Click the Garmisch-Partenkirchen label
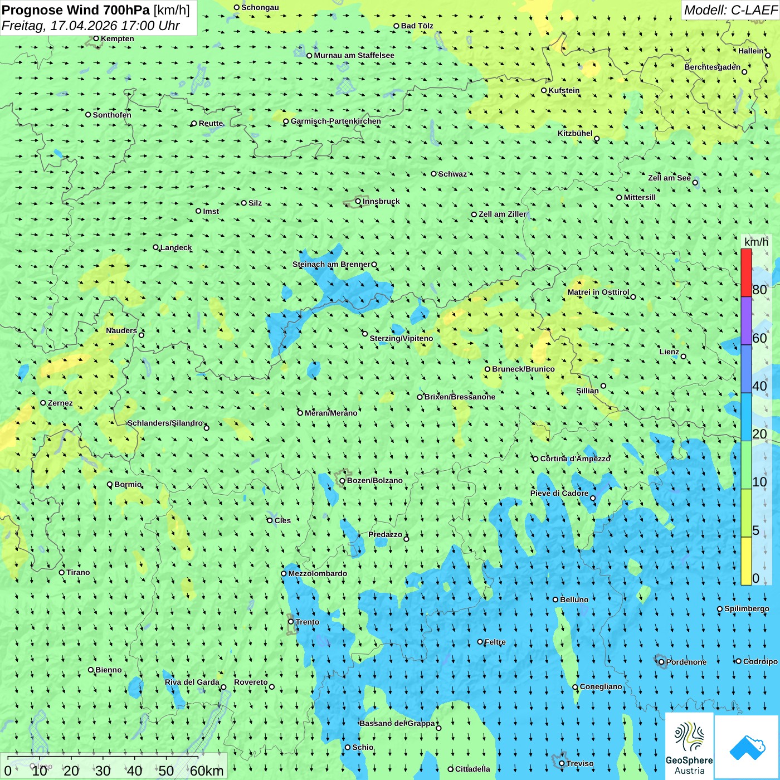Image resolution: width=780 pixels, height=780 pixels. pyautogui.click(x=336, y=121)
